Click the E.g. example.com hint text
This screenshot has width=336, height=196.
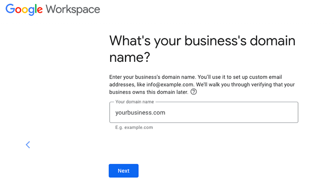point(134,127)
